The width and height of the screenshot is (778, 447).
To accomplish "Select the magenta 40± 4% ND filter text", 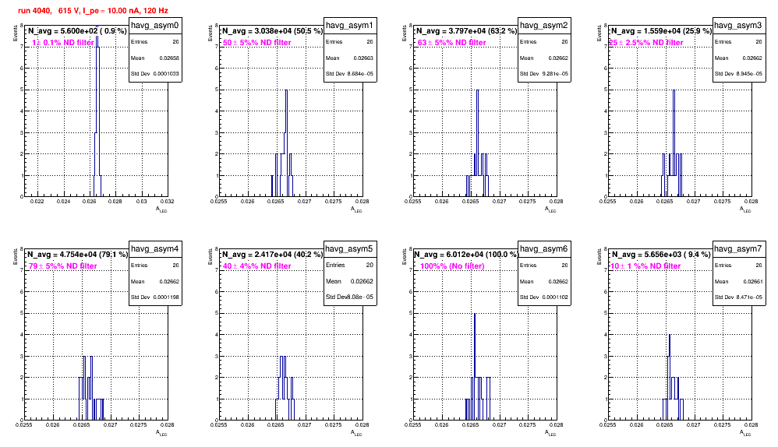I will click(257, 266).
